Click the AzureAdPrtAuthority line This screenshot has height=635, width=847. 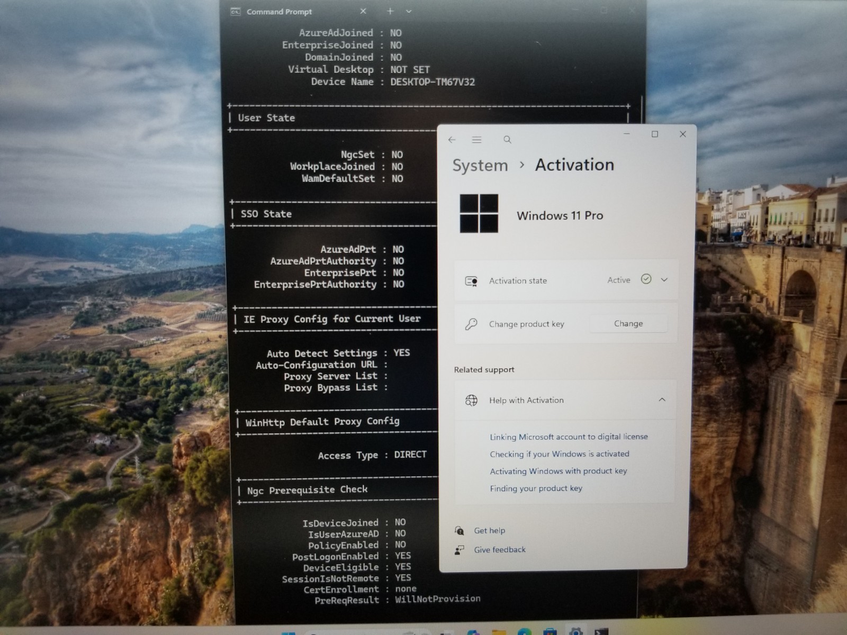pos(337,261)
